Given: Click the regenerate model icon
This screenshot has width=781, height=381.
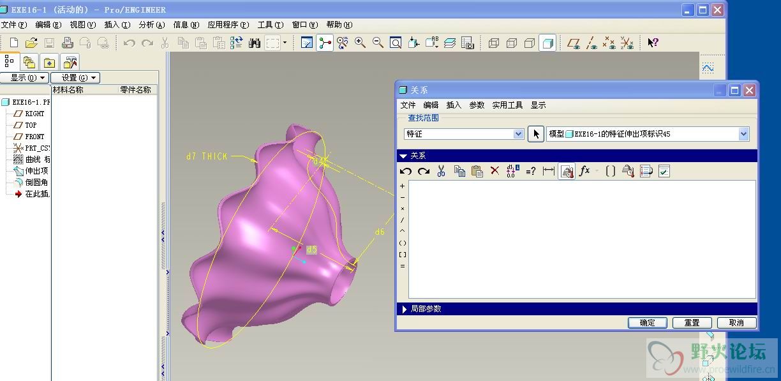Looking at the screenshot, I should point(237,43).
